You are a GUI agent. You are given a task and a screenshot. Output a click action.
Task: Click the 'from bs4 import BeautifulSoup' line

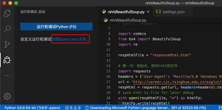(149, 39)
